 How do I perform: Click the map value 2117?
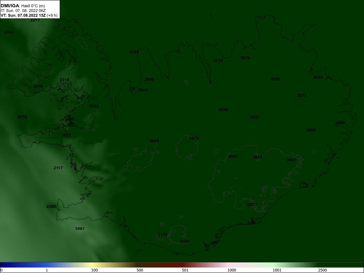[x=58, y=168]
